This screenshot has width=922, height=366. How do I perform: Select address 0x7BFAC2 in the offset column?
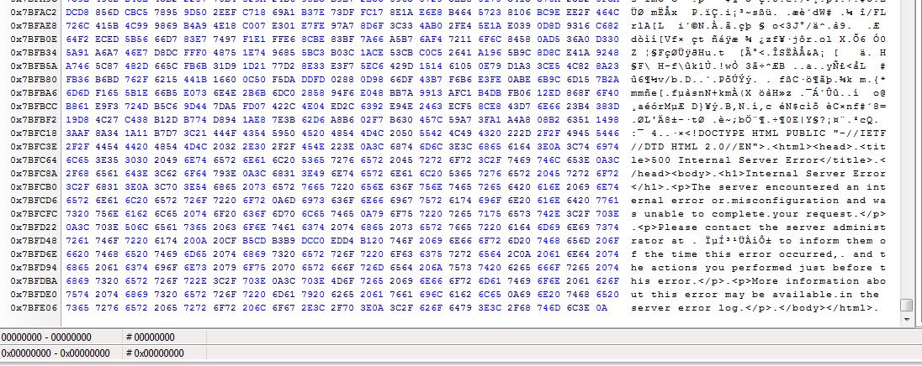34,12
